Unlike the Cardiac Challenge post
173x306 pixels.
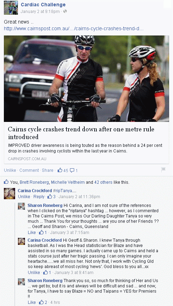(10, 170)
